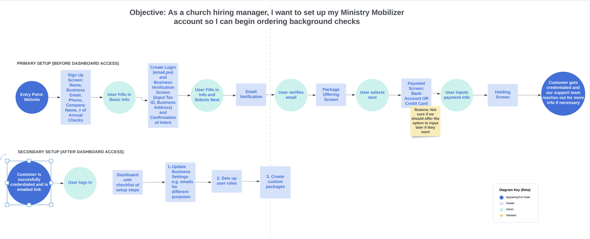
Task: Click the Objective title text
Action: click(x=267, y=17)
